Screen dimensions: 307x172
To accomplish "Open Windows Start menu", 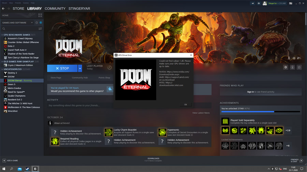I will (x=4, y=169).
